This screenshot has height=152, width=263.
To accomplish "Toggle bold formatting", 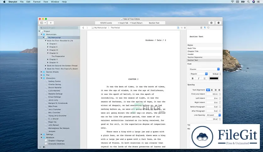I will point(193,78).
